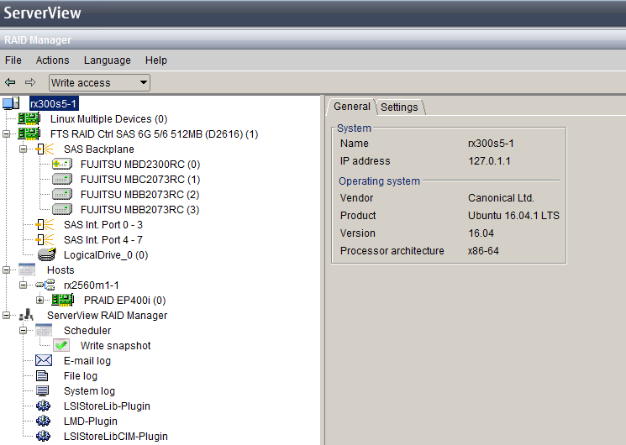This screenshot has height=445, width=626.
Task: Click the forward arrow toolbar icon
Action: [30, 82]
